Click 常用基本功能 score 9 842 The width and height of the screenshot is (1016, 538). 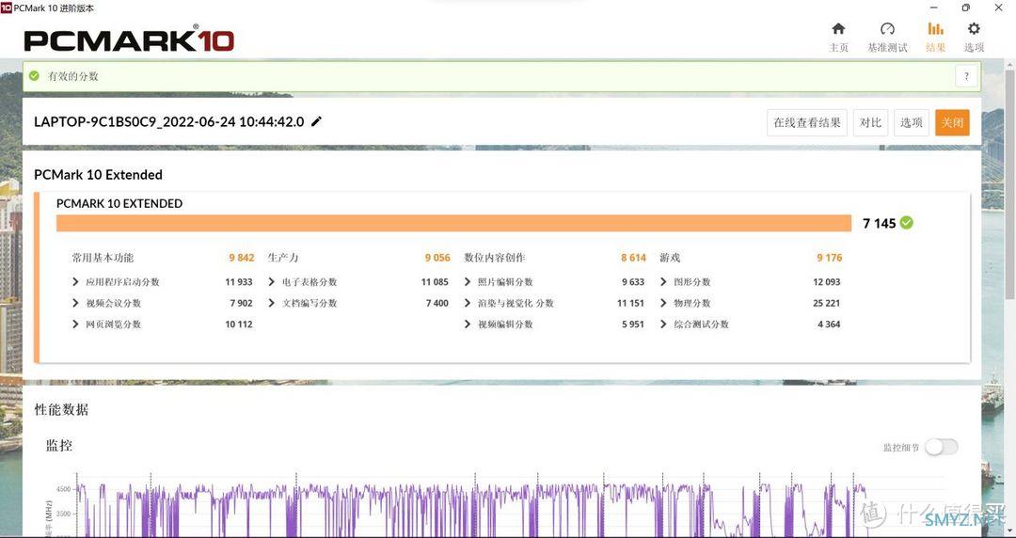pos(241,258)
